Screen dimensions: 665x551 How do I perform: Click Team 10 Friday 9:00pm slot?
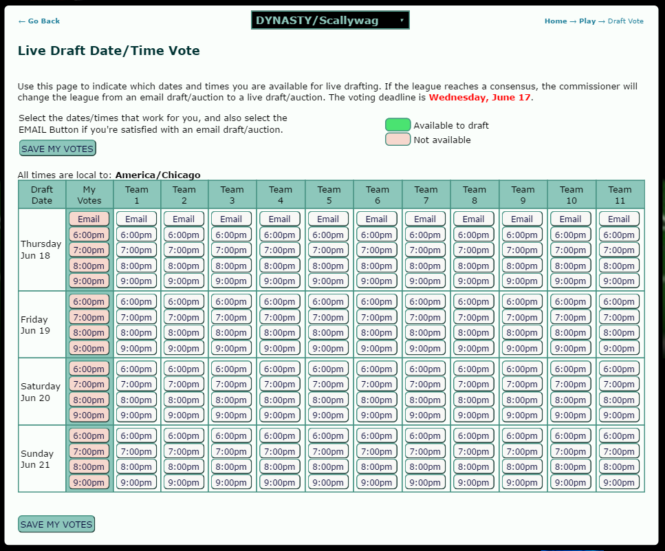pos(570,348)
